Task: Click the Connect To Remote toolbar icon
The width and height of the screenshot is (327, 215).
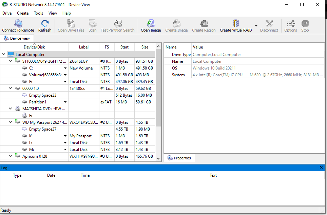Action: click(18, 23)
